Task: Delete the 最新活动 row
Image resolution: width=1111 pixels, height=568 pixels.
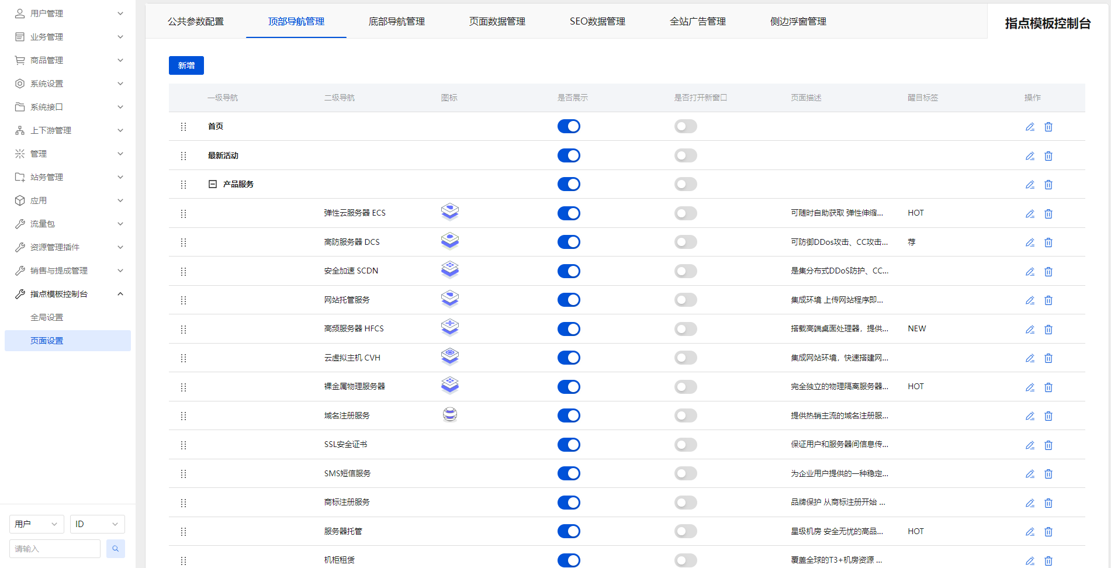Action: coord(1048,156)
